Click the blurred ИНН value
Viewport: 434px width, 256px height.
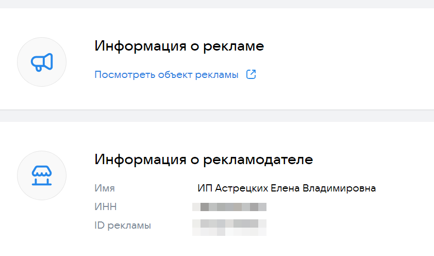(229, 207)
